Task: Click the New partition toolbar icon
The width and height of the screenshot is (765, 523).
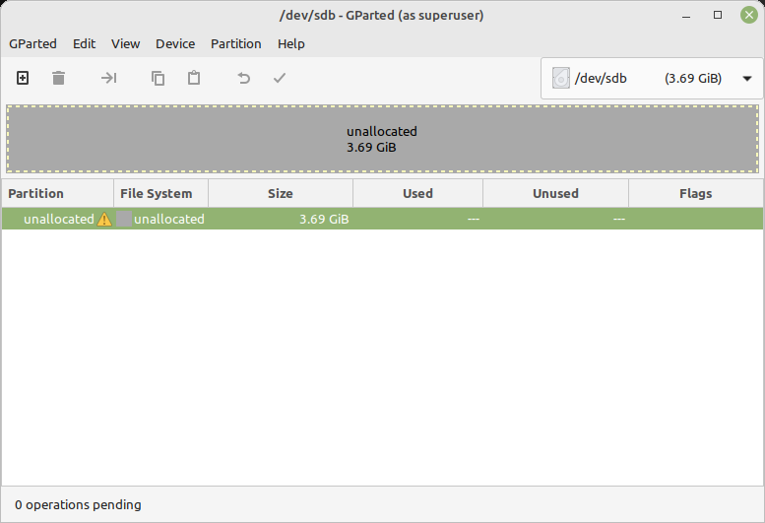Action: pos(23,78)
